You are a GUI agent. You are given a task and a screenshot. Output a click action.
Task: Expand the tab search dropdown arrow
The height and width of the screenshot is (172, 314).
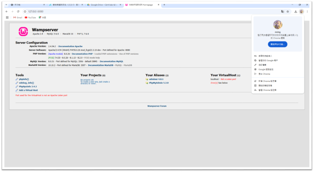click(x=6, y=5)
